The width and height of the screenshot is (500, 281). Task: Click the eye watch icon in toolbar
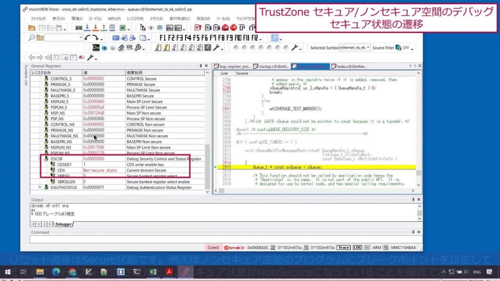pos(151,28)
